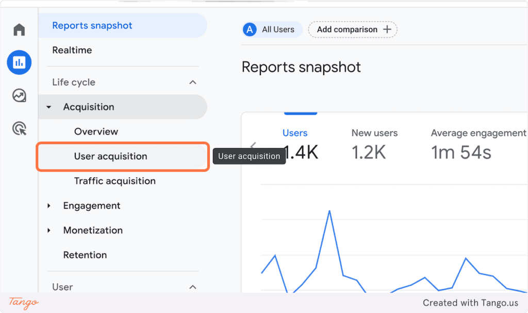
Task: Collapse the Life cycle section
Action: pos(193,82)
